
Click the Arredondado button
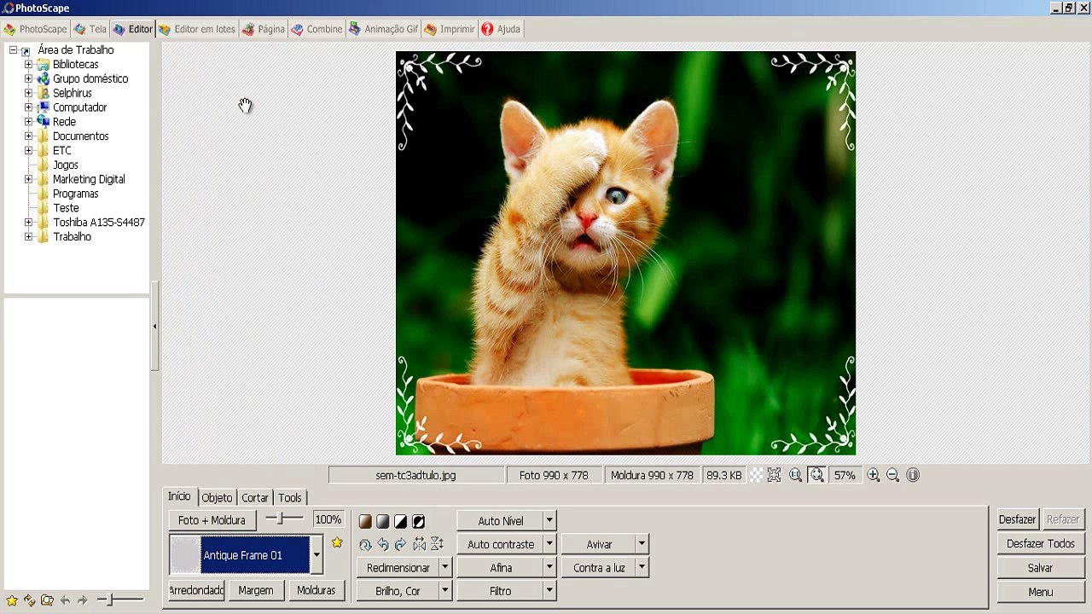pos(197,590)
